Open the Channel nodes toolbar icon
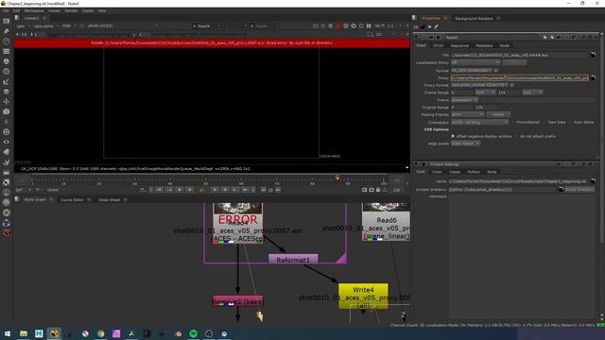Screen dimensions: 605x340 point(7,51)
